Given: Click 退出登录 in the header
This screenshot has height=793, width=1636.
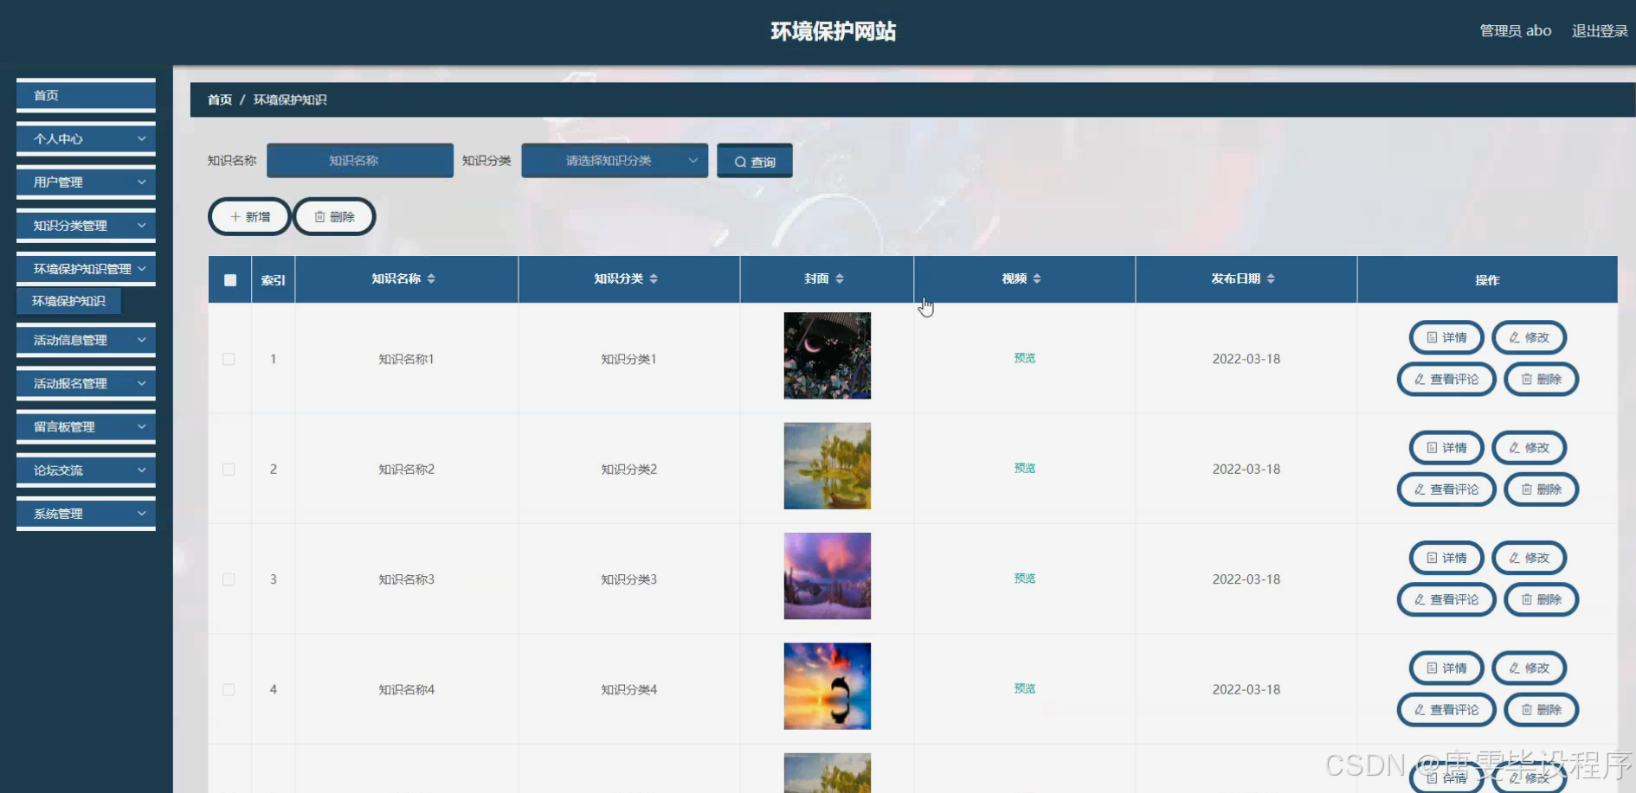Looking at the screenshot, I should 1600,31.
